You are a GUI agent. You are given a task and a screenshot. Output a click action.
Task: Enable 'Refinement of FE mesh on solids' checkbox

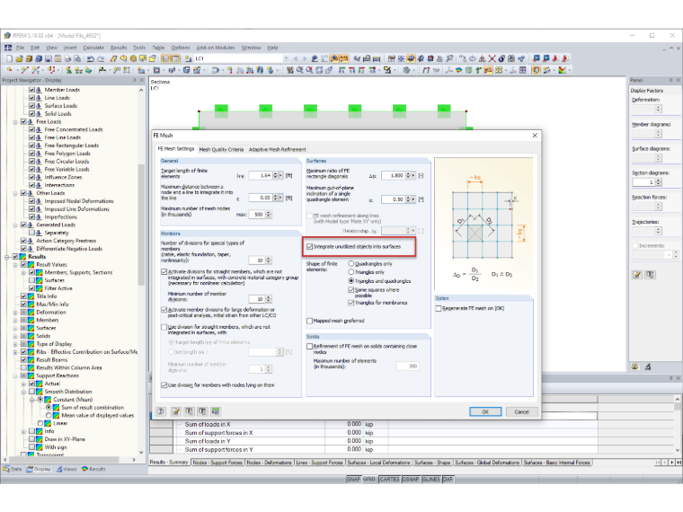pos(310,347)
